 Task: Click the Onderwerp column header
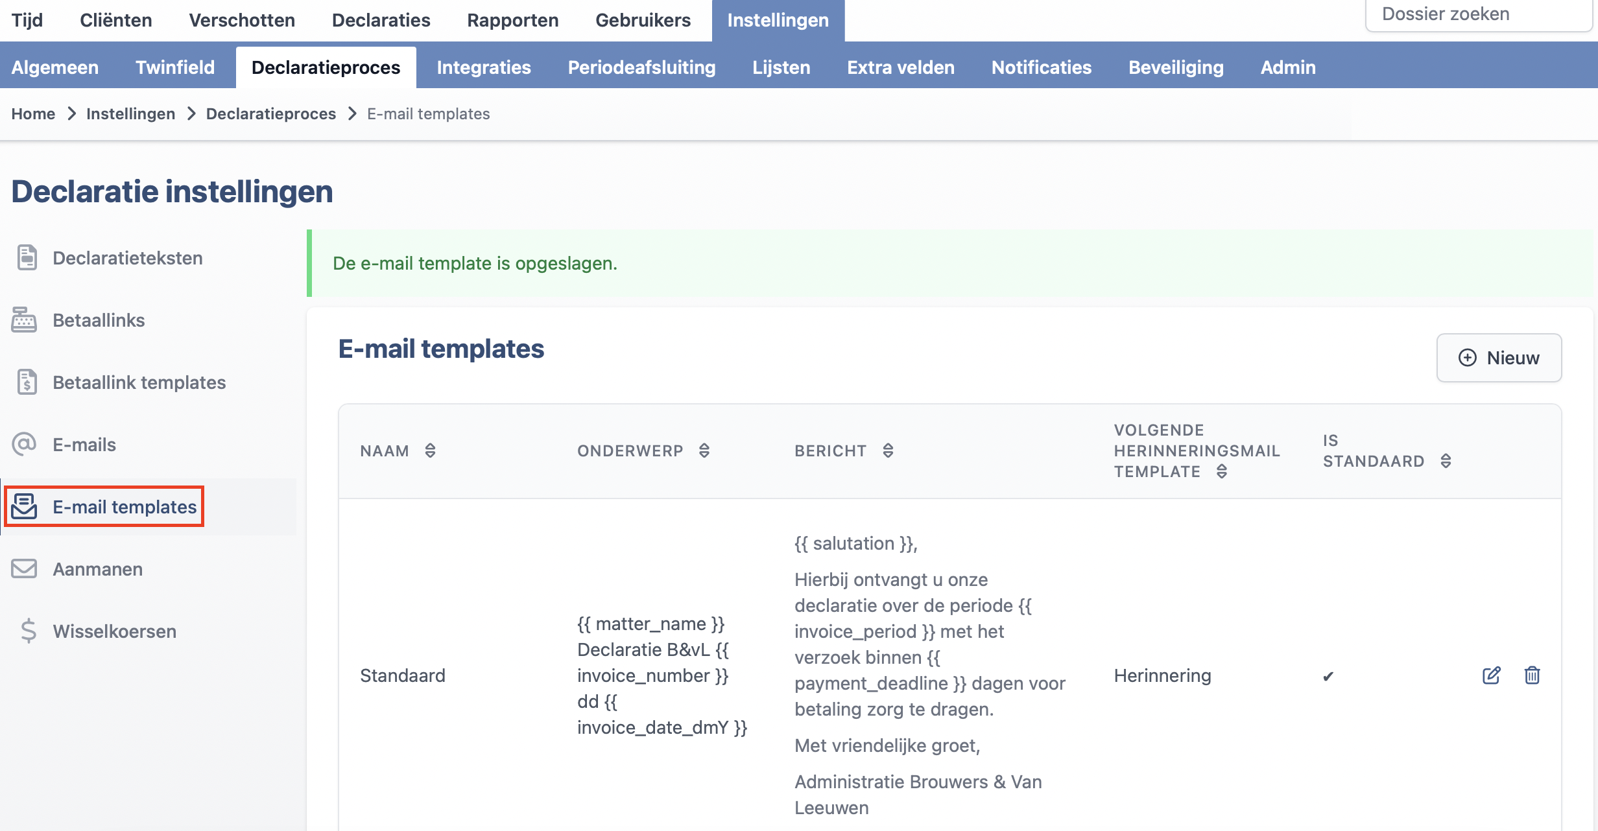click(x=630, y=451)
